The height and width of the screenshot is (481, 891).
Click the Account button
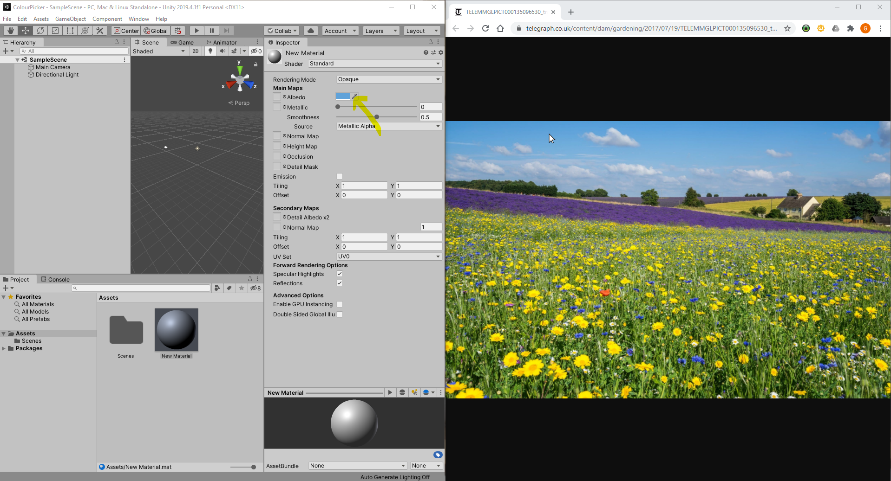pos(340,30)
